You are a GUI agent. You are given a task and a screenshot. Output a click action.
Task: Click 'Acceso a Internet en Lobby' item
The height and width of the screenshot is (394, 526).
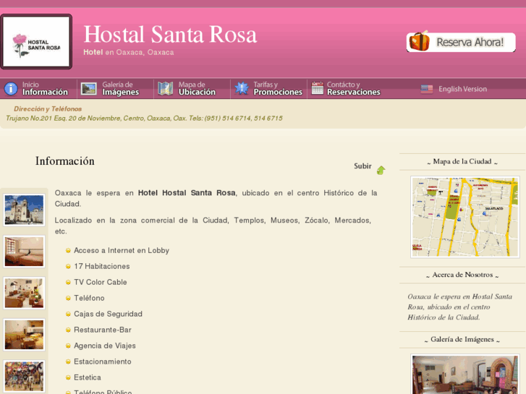click(x=122, y=250)
